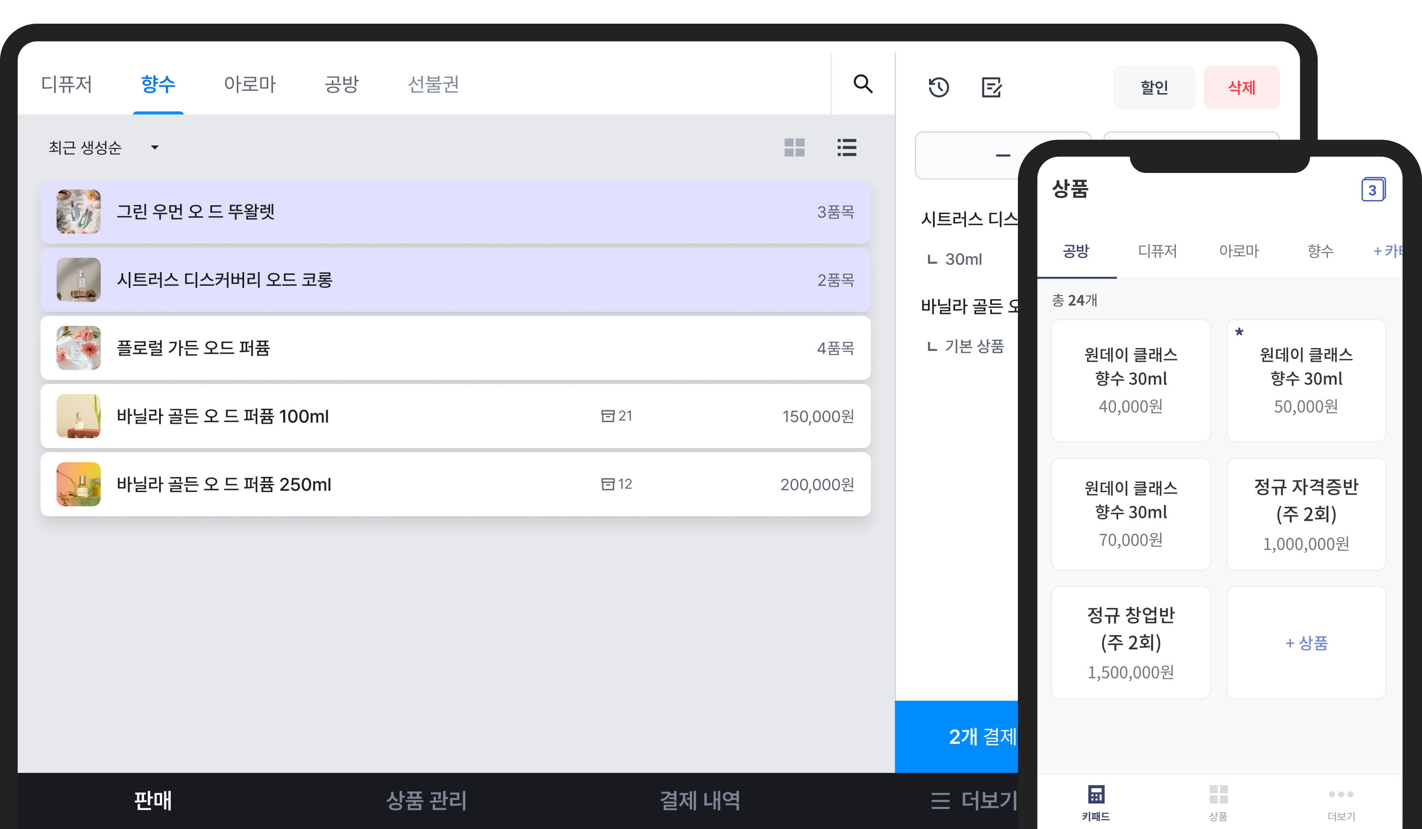This screenshot has height=829, width=1422.
Task: Open order history clock icon
Action: tap(939, 87)
